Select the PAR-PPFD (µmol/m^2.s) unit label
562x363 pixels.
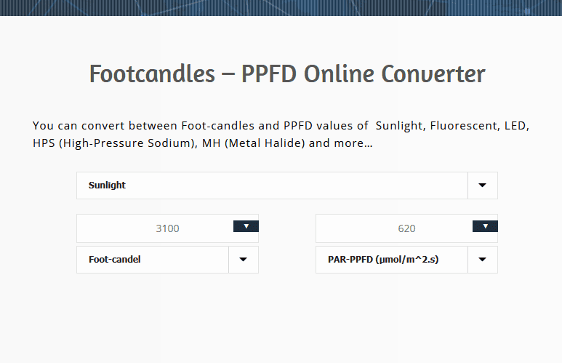click(x=383, y=259)
